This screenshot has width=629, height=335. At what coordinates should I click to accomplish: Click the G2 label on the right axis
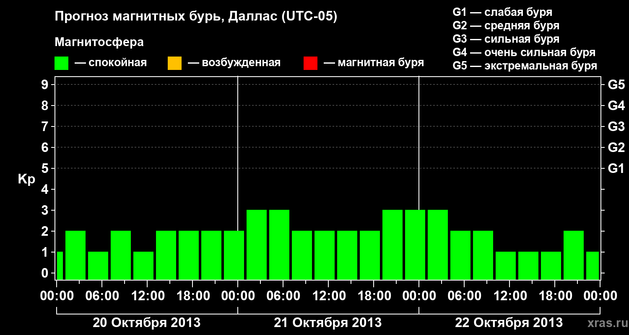616,148
